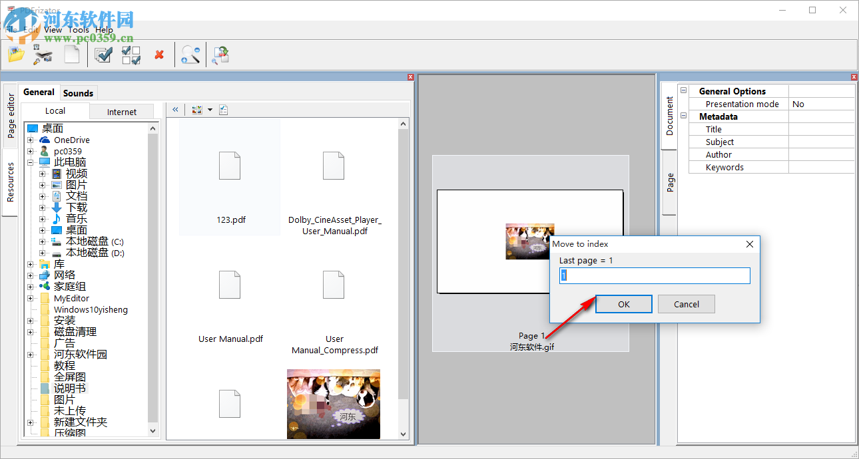Open the Page editor side tab
This screenshot has height=459, width=859.
tap(11, 115)
